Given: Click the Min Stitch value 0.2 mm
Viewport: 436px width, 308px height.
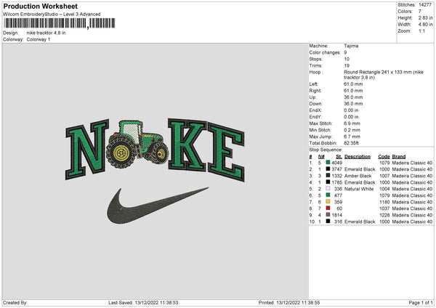Looking at the screenshot, I should click(352, 130).
